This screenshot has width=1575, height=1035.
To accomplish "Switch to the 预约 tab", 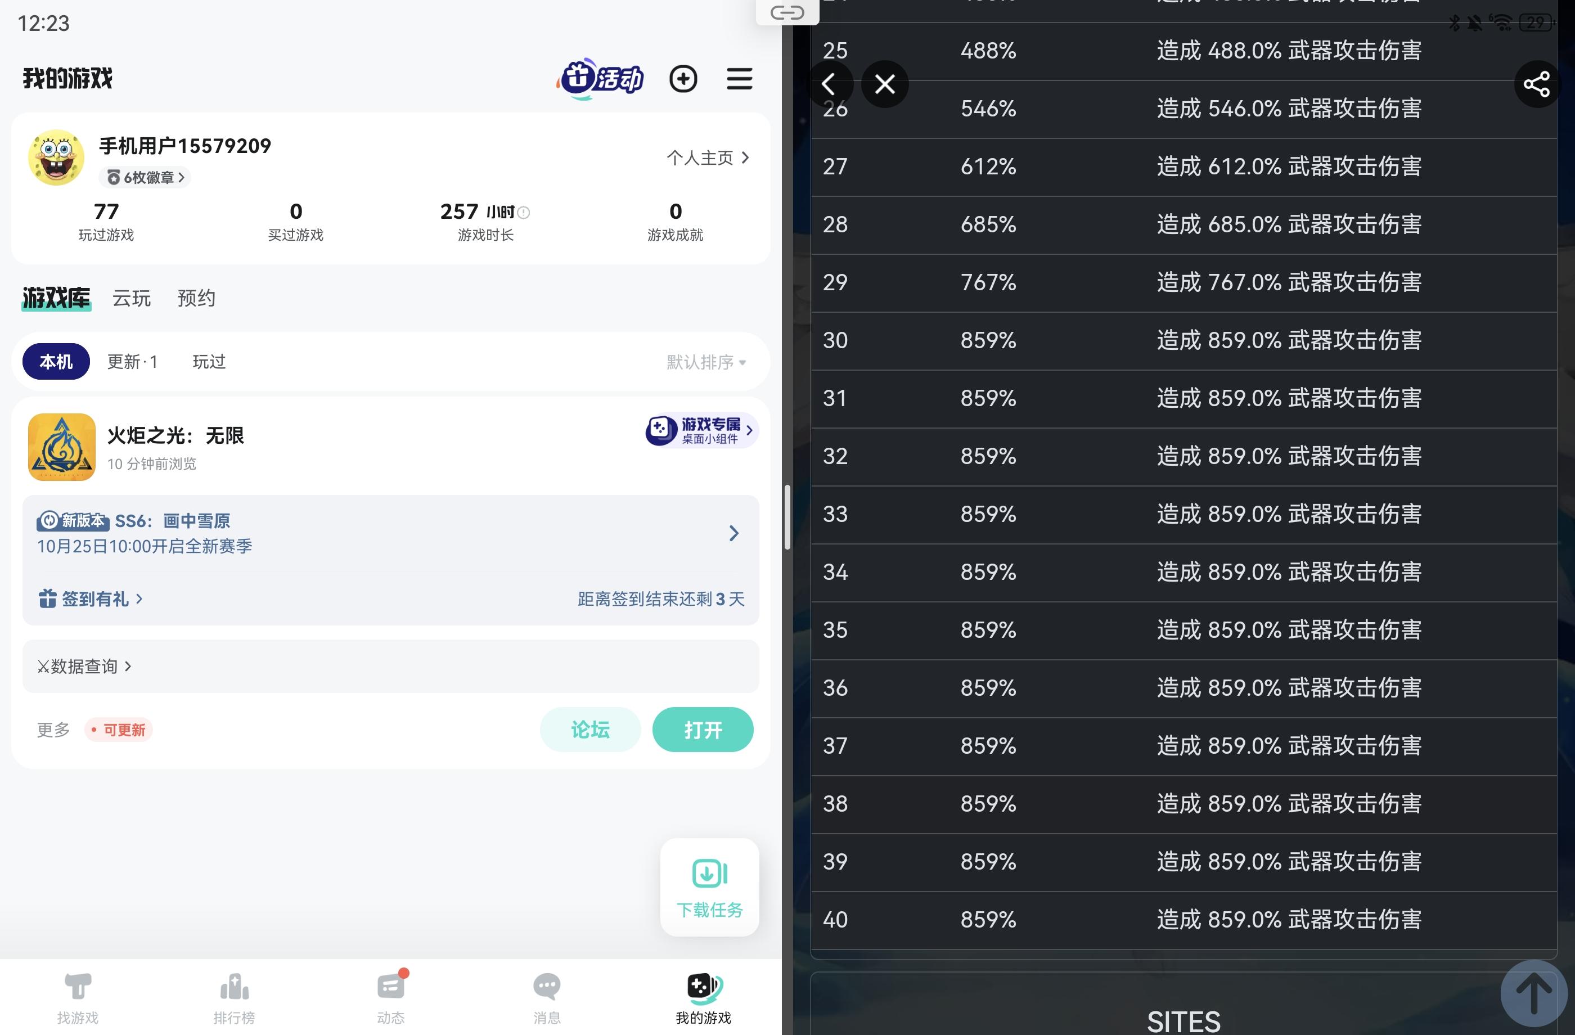I will [x=196, y=299].
